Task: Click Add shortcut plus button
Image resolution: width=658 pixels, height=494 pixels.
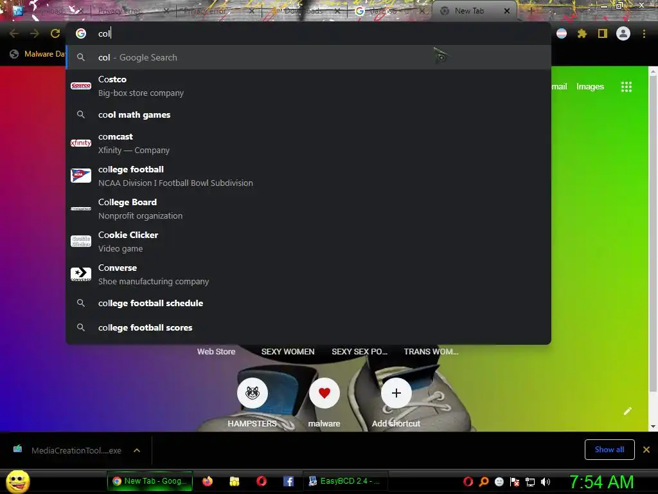Action: click(396, 393)
